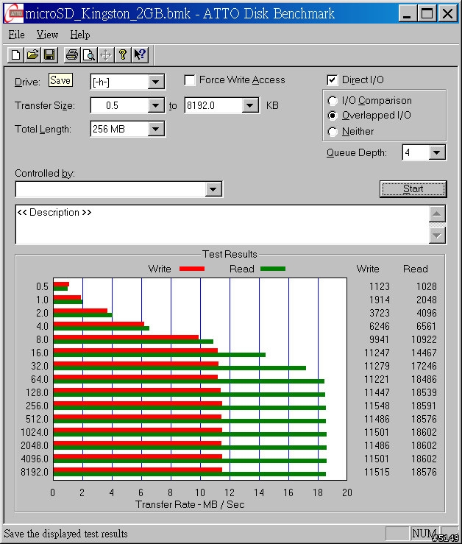Click the ATTO application title bar icon
The height and width of the screenshot is (544, 462).
(x=14, y=13)
